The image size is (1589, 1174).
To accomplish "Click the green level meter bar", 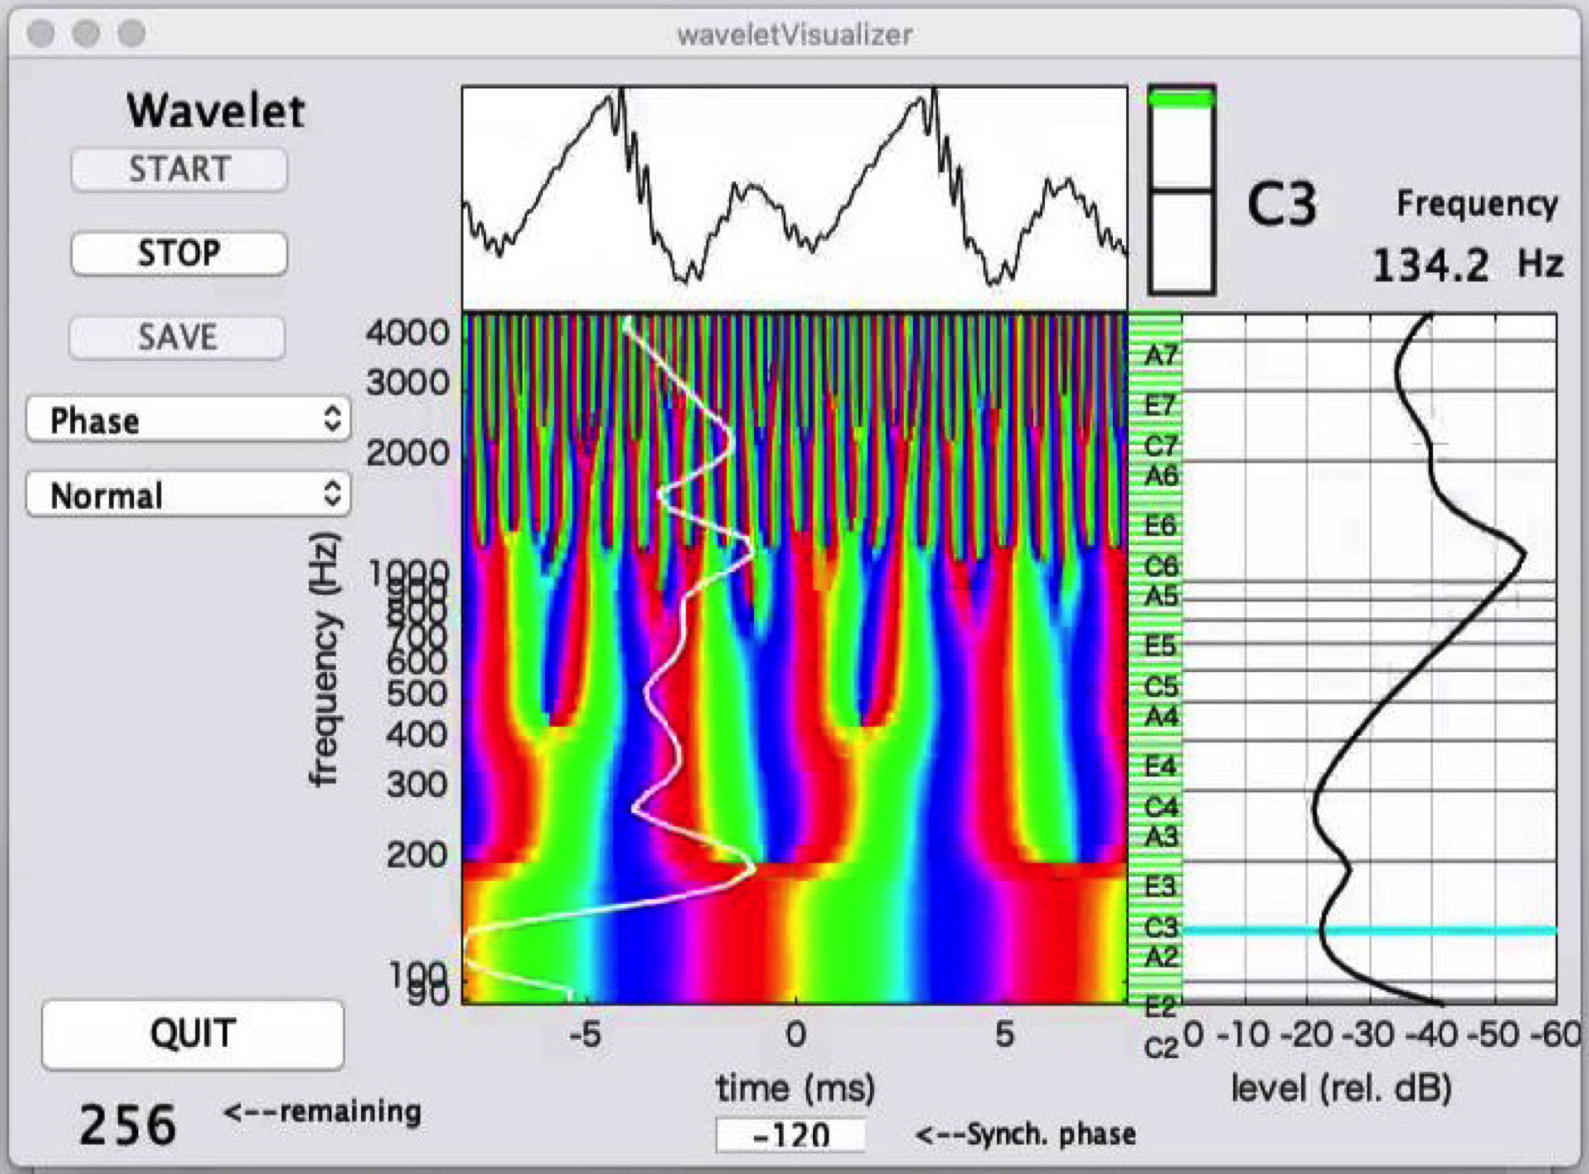I will click(x=1182, y=100).
